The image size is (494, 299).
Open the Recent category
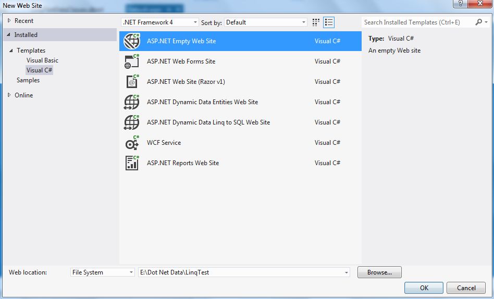click(24, 21)
